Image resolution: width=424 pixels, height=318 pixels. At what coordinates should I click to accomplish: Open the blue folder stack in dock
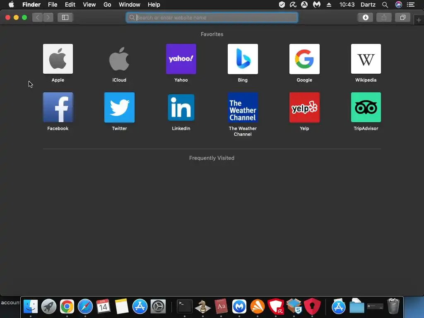point(357,306)
